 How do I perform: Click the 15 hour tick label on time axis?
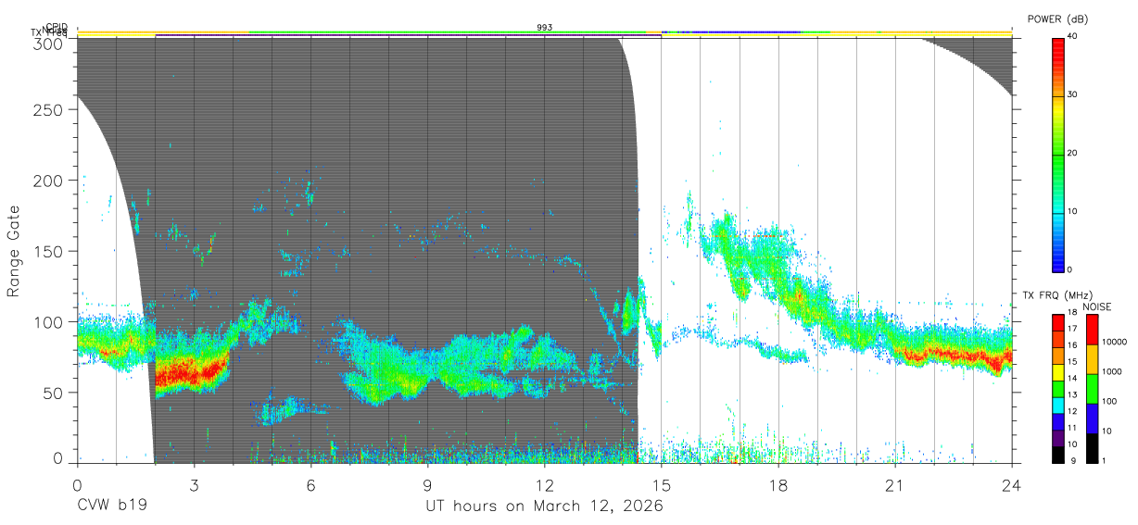[662, 485]
